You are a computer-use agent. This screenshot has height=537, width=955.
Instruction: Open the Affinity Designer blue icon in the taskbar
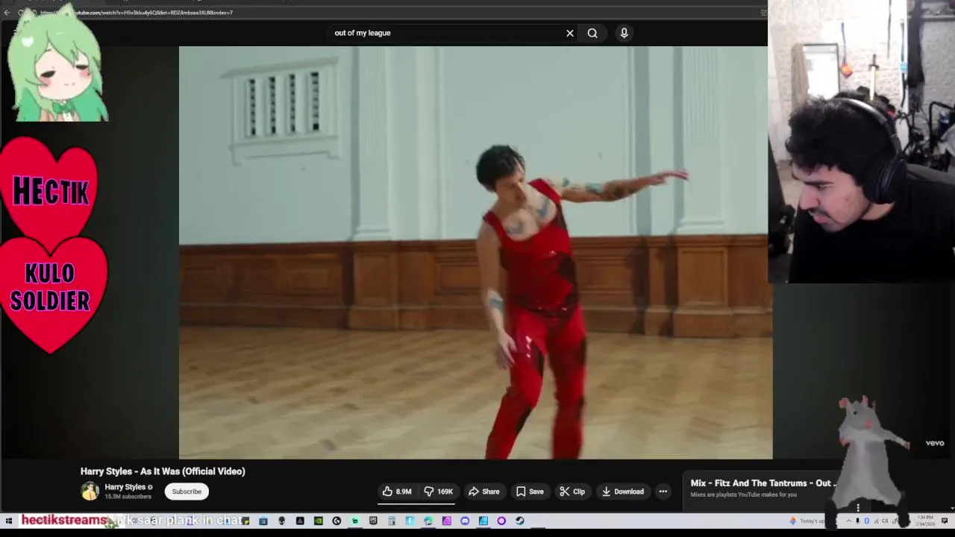[483, 521]
